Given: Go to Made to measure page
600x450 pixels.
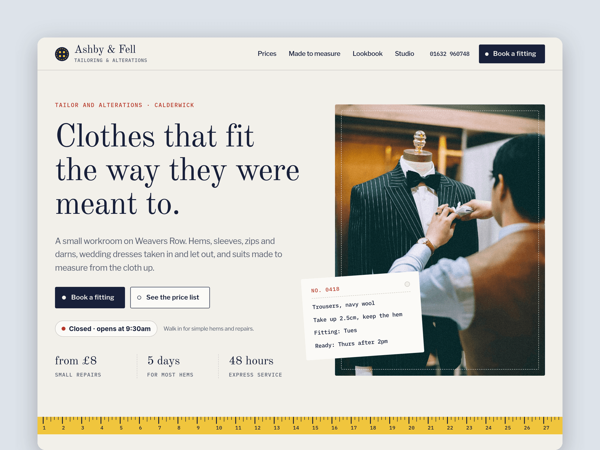Looking at the screenshot, I should tap(314, 54).
